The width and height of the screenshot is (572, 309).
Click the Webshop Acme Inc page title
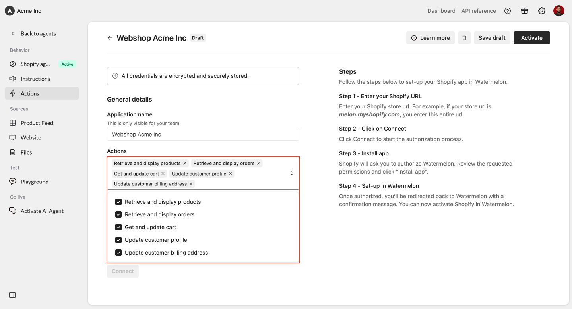(151, 38)
